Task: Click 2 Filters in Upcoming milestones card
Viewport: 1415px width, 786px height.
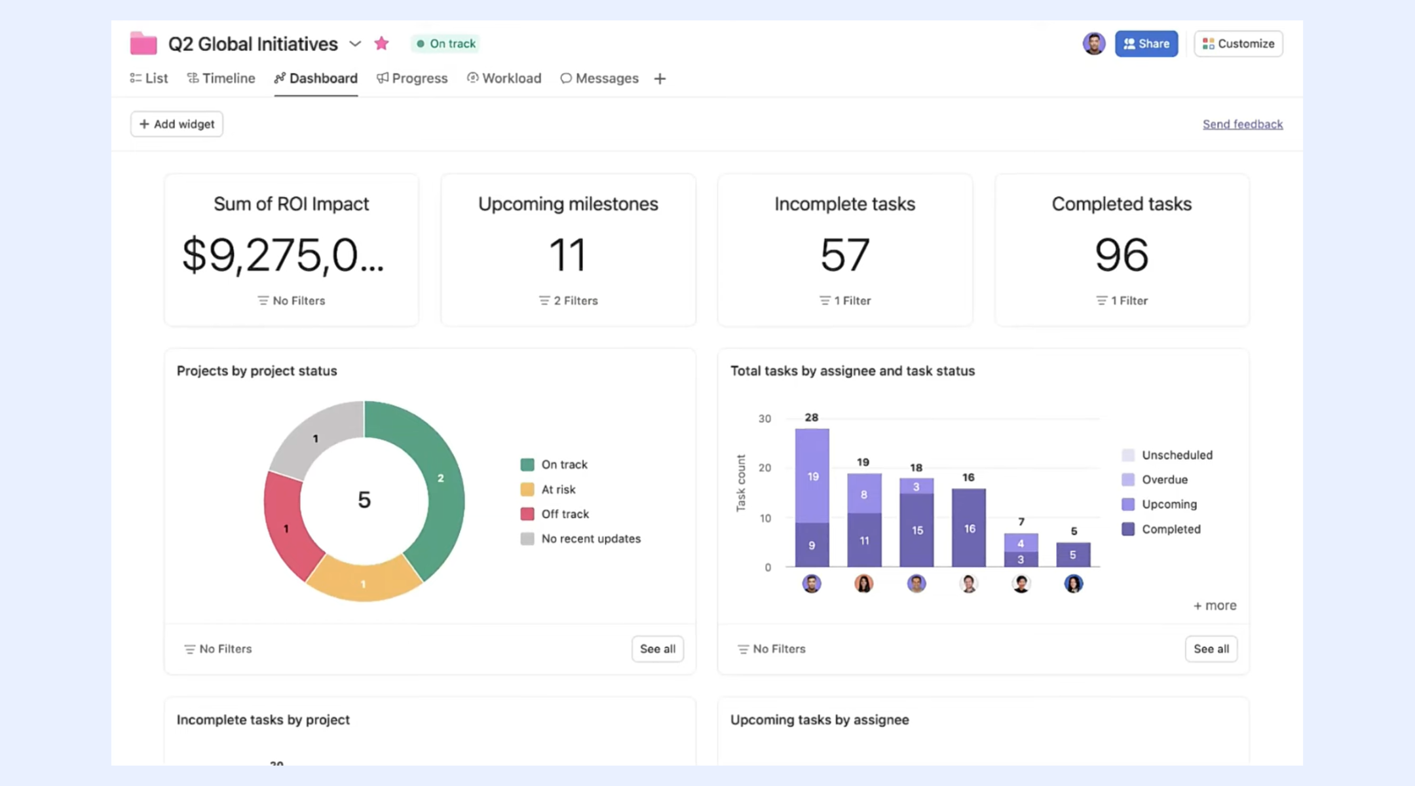Action: click(568, 301)
